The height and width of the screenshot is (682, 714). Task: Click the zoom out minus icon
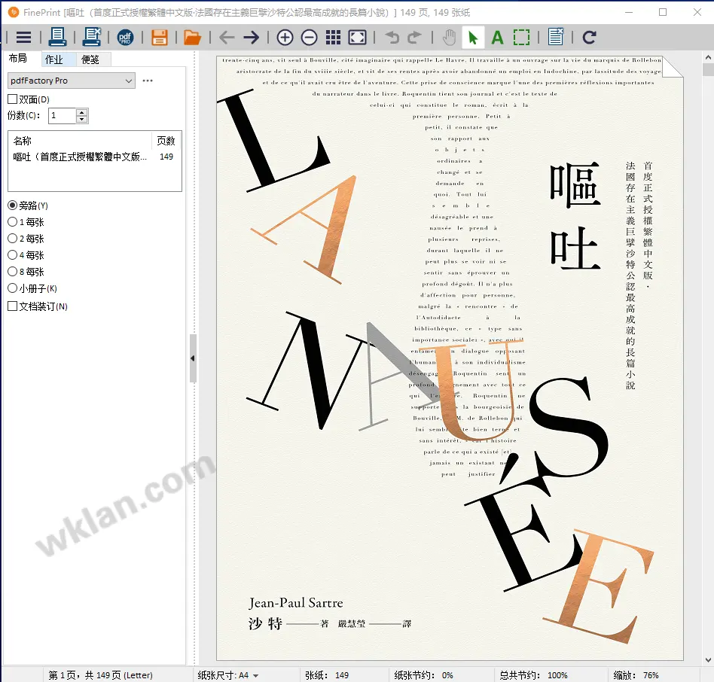coord(310,38)
